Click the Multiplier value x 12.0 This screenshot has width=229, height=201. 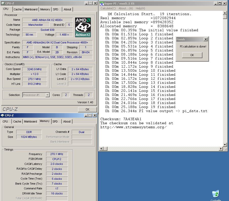[x=34, y=74]
